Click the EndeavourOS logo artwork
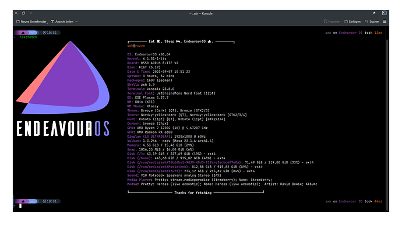The height and width of the screenshot is (227, 402). point(63,77)
